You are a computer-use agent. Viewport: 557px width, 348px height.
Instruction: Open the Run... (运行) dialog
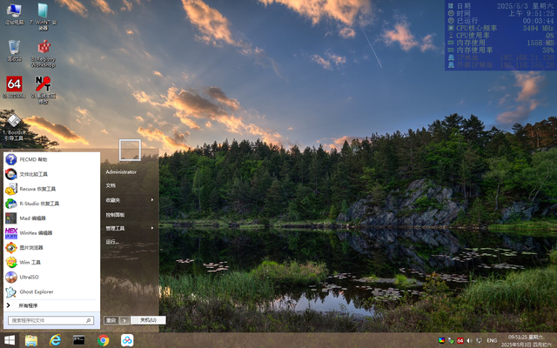point(112,242)
